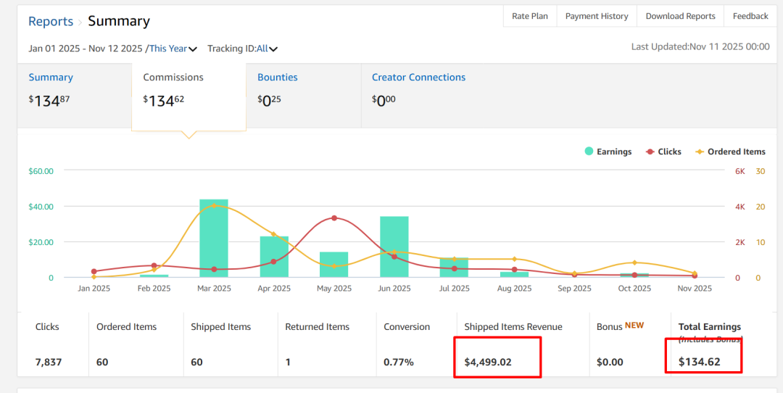Viewport: 783px width, 393px height.
Task: Click the Bonus value $0.00
Action: (x=610, y=362)
